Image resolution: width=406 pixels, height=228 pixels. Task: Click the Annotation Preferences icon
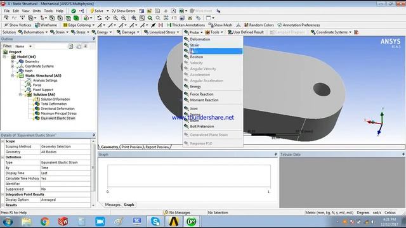point(280,25)
